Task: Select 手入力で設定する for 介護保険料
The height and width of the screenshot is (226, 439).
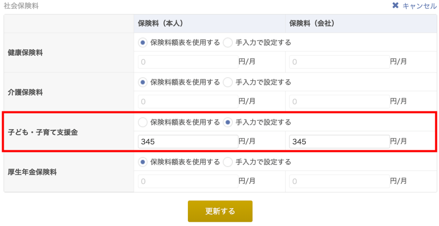Action: (228, 83)
